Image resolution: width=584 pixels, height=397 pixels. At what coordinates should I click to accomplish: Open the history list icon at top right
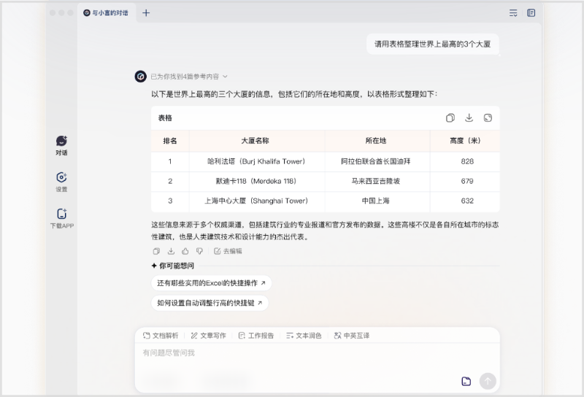pos(513,13)
